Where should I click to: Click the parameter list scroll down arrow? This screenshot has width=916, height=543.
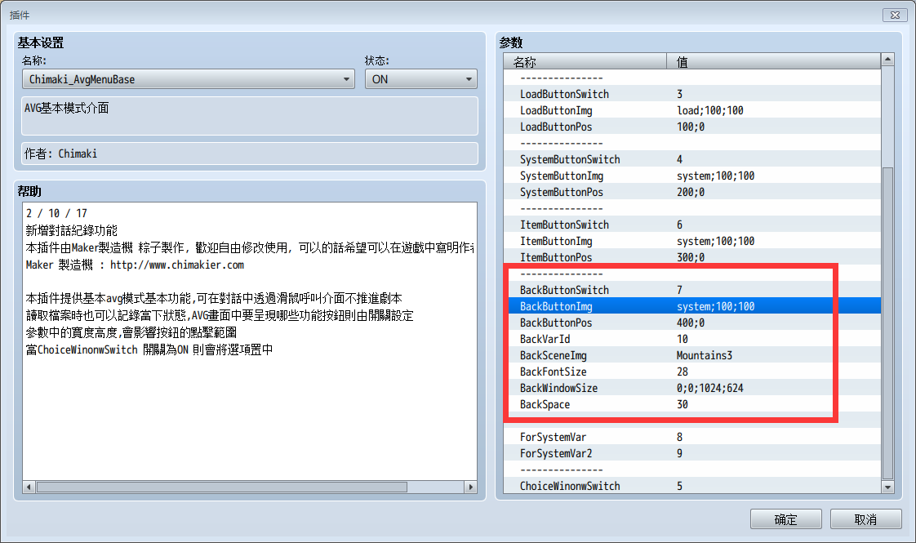pos(887,487)
